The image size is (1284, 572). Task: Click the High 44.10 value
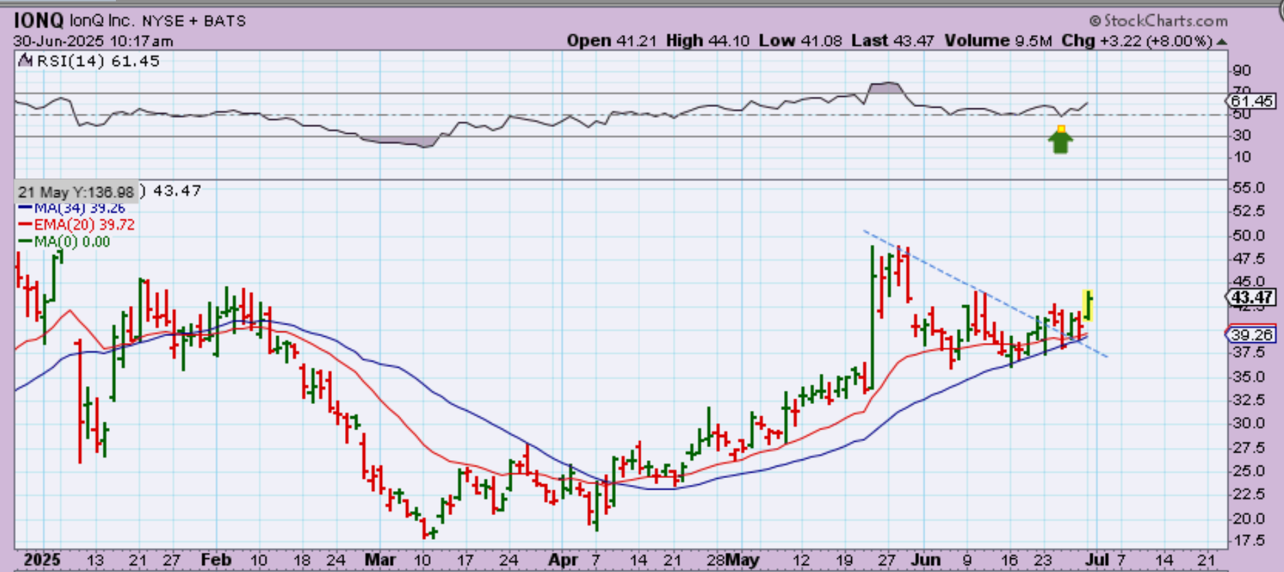click(x=707, y=40)
